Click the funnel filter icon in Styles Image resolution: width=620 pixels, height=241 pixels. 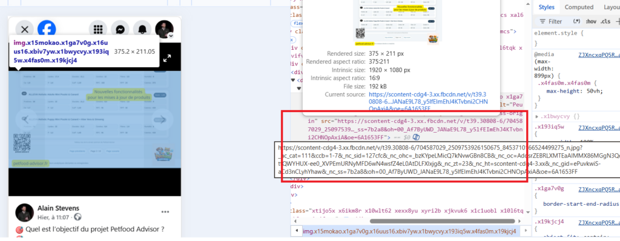(x=542, y=21)
